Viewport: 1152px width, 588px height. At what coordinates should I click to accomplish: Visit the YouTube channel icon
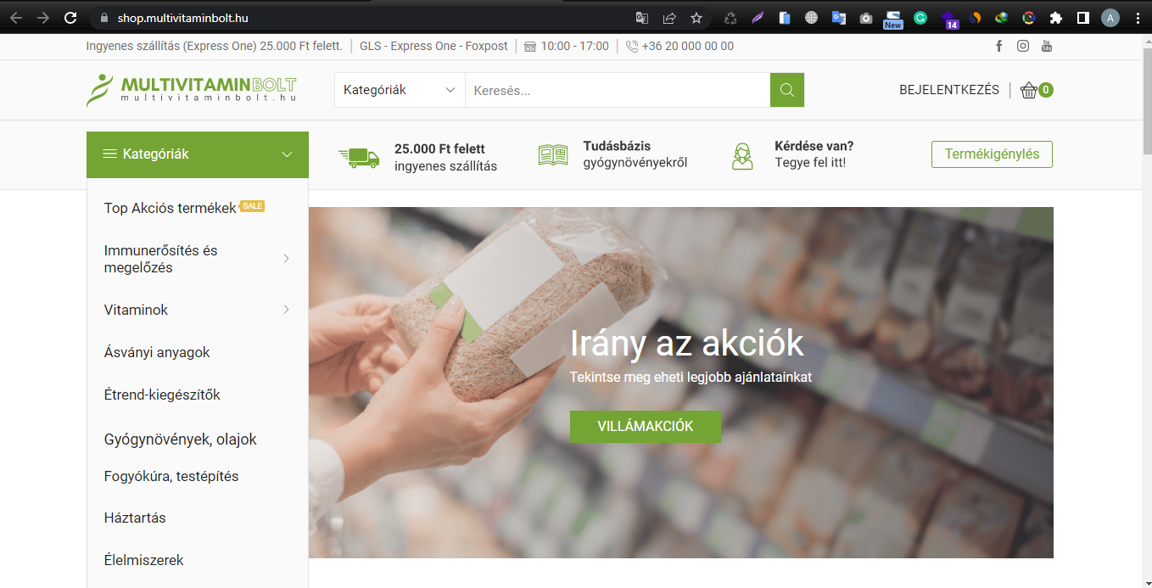point(1047,46)
